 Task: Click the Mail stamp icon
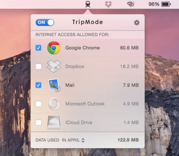click(x=54, y=85)
